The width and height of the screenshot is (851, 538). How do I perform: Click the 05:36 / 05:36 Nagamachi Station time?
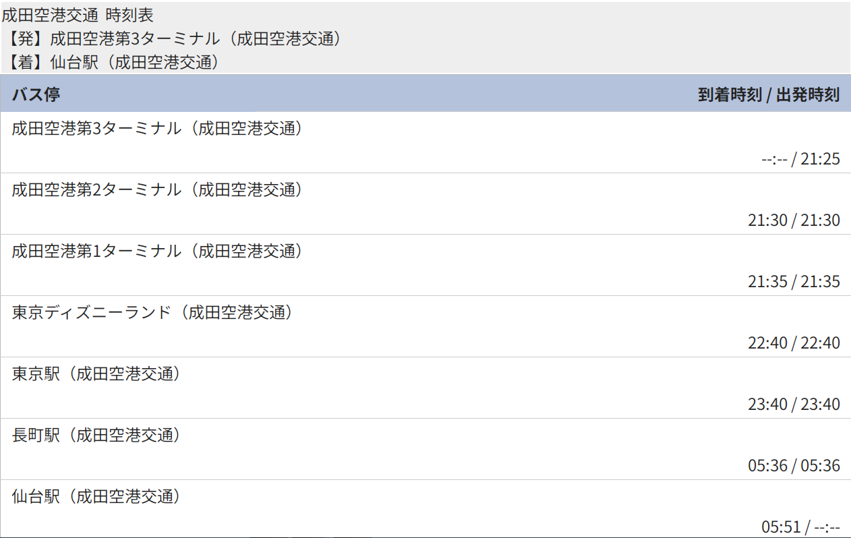tap(794, 466)
